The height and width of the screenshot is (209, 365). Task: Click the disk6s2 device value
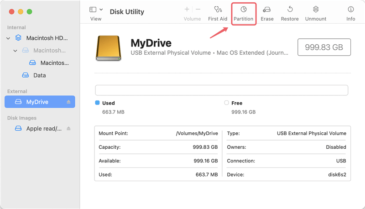[x=337, y=175]
